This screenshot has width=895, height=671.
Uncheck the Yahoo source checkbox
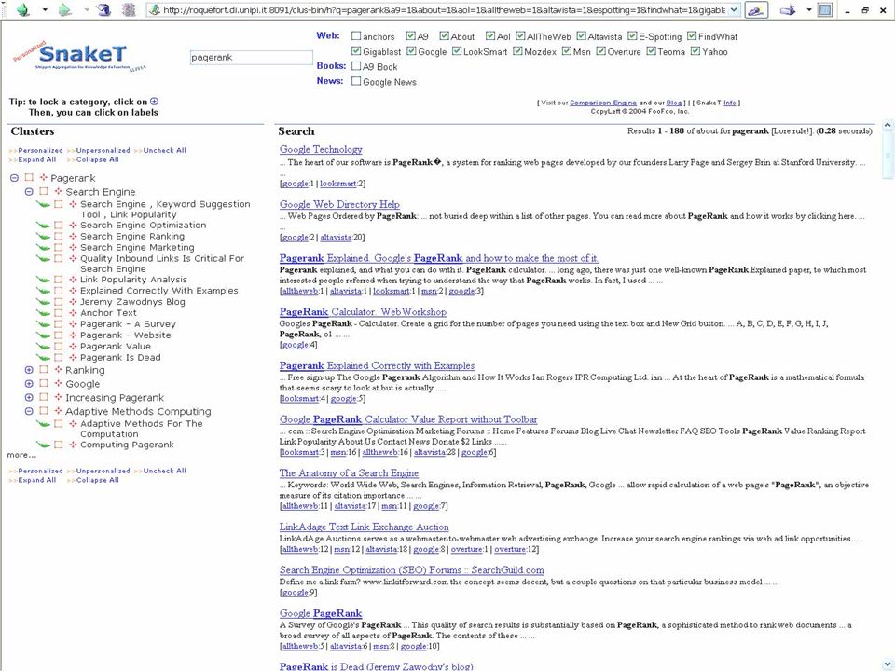[x=695, y=51]
